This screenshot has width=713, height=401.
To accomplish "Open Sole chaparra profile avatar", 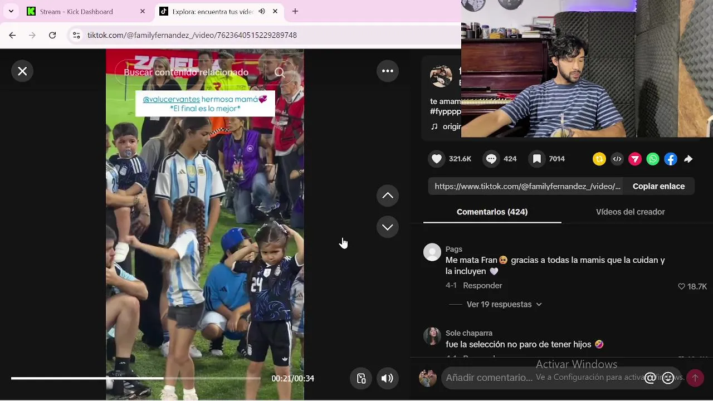I will pos(432,336).
